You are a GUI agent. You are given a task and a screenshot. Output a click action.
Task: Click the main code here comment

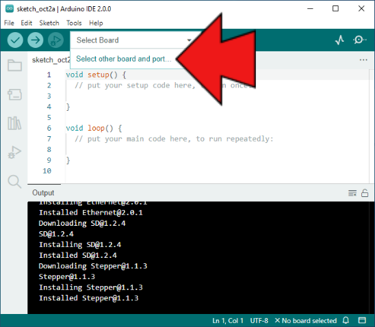pos(174,139)
